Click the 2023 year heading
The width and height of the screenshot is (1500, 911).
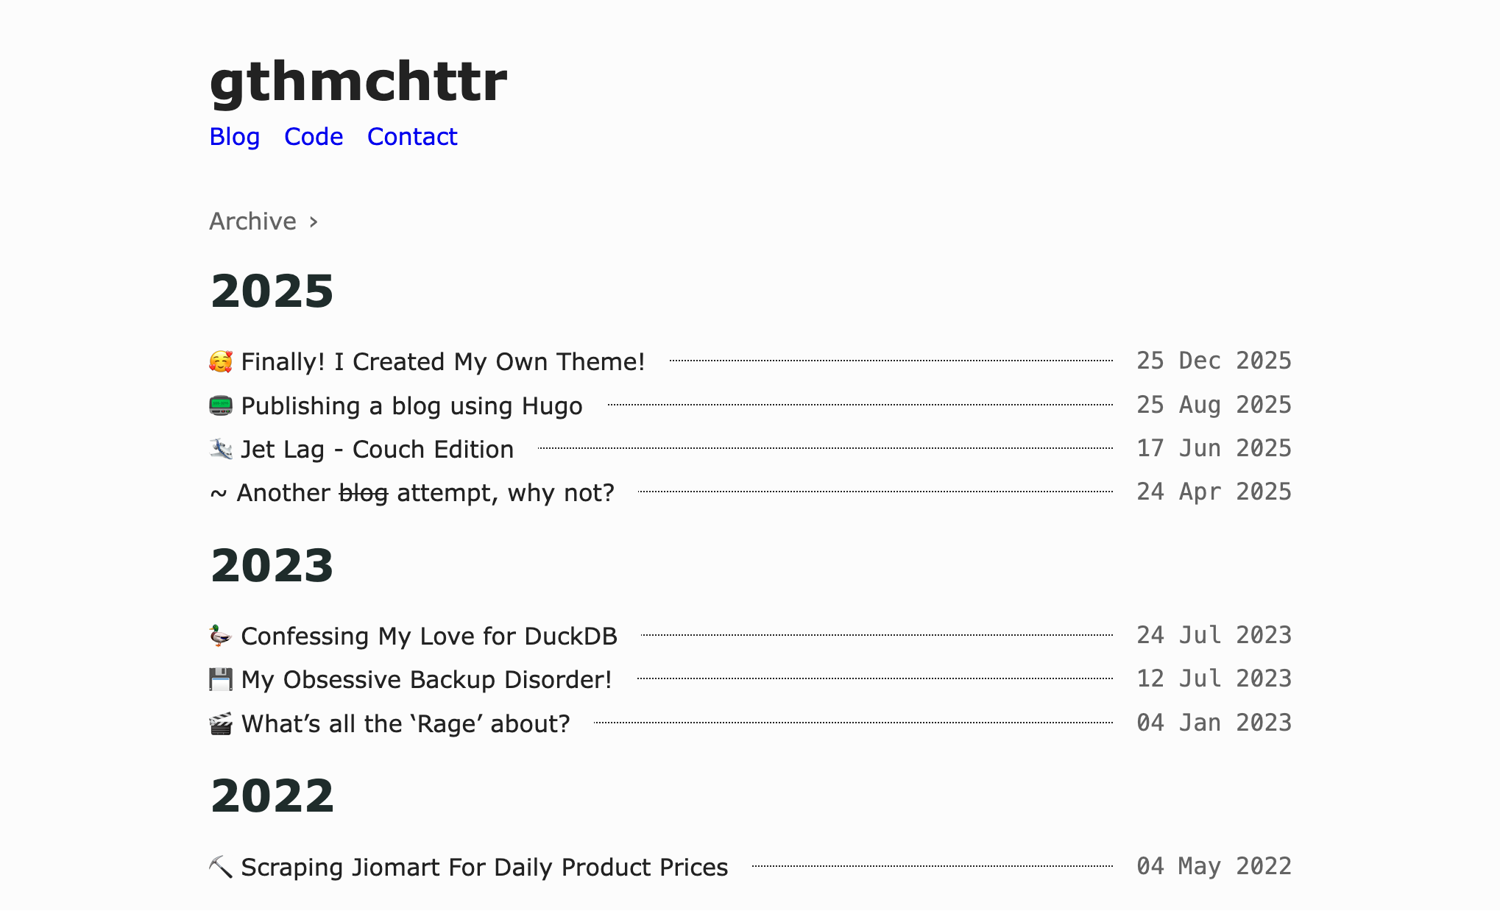coord(272,566)
